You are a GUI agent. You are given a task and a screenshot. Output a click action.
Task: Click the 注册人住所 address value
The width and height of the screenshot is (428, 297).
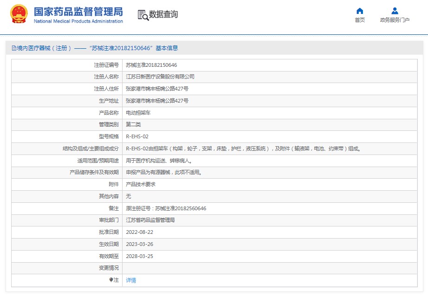click(157, 89)
